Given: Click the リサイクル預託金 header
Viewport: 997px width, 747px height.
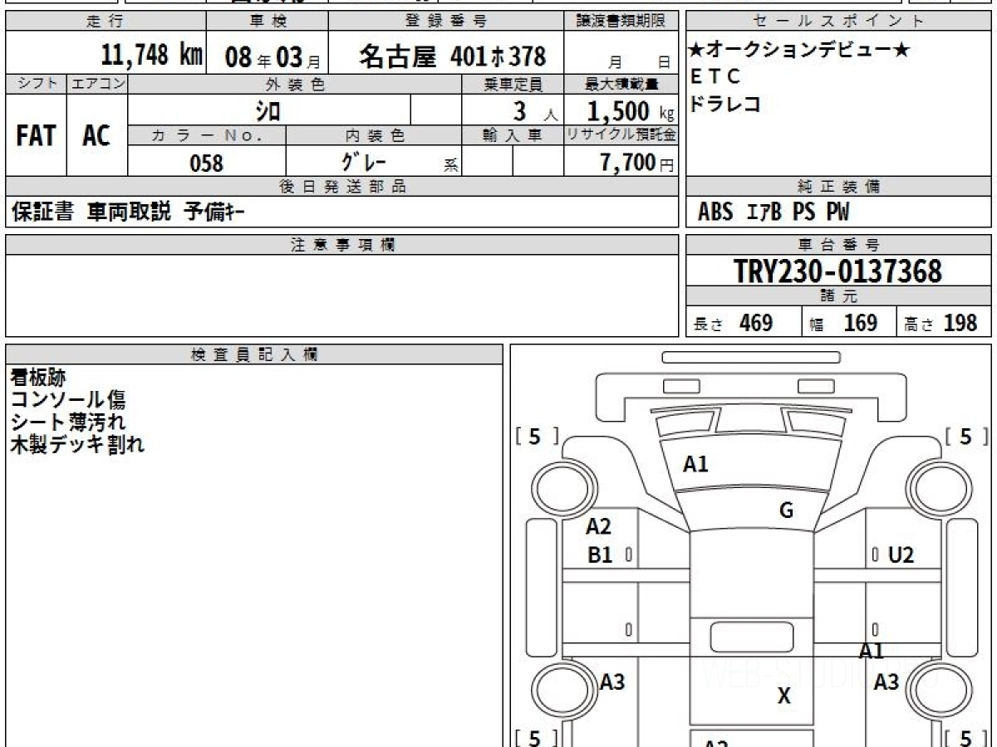Looking at the screenshot, I should pos(621,135).
